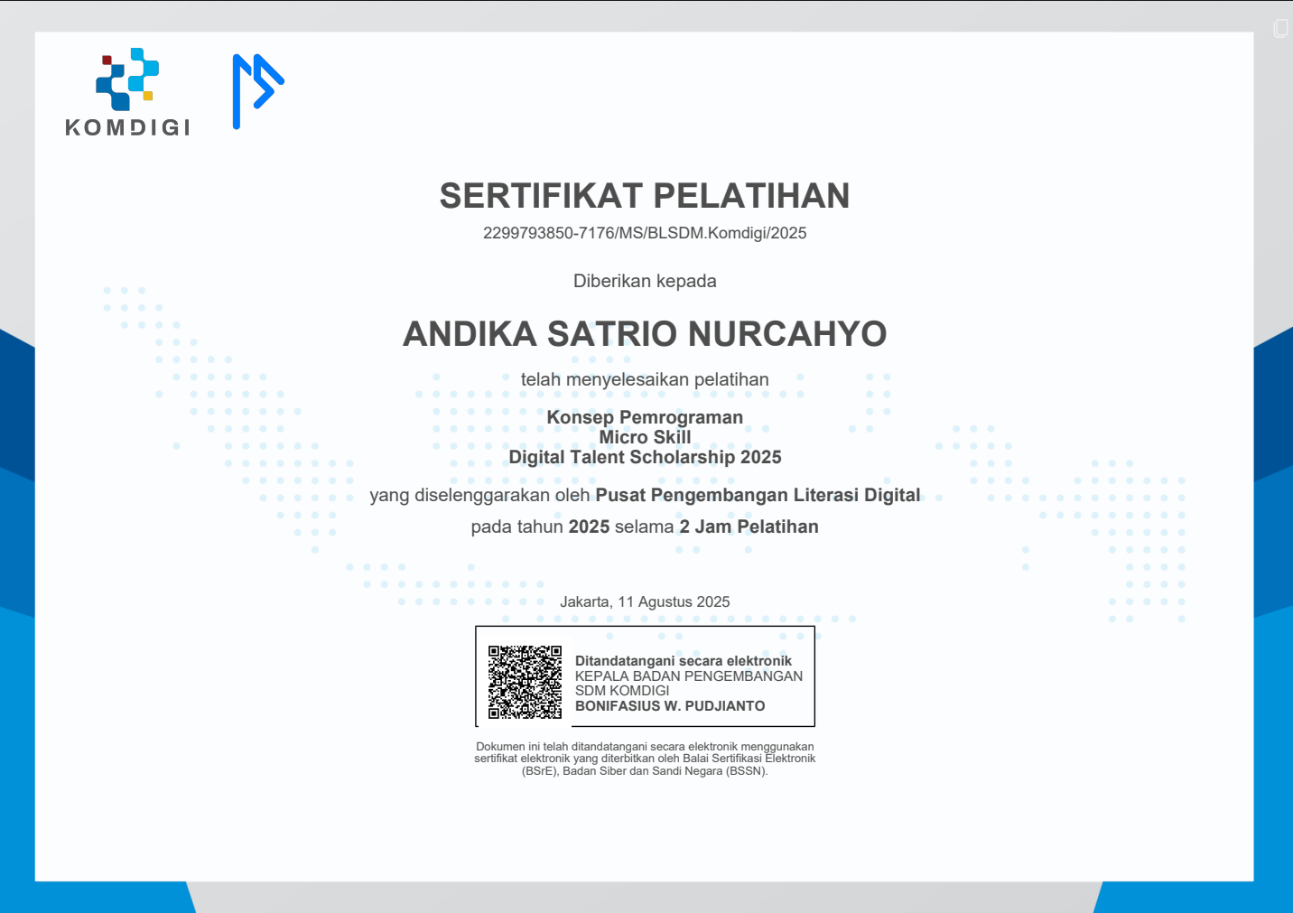This screenshot has height=913, width=1293.
Task: Click signer name BONIFASIUS W. PUDJIANTO
Action: (670, 706)
